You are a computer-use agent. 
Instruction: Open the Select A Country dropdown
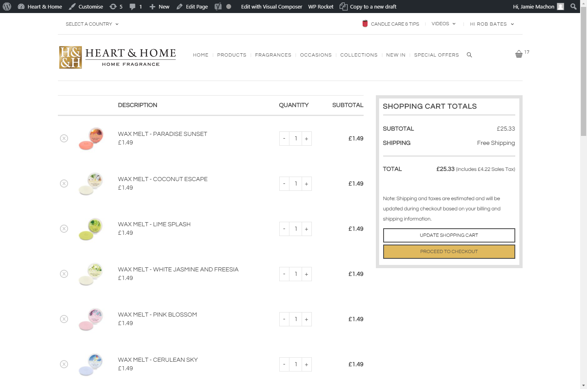click(92, 24)
